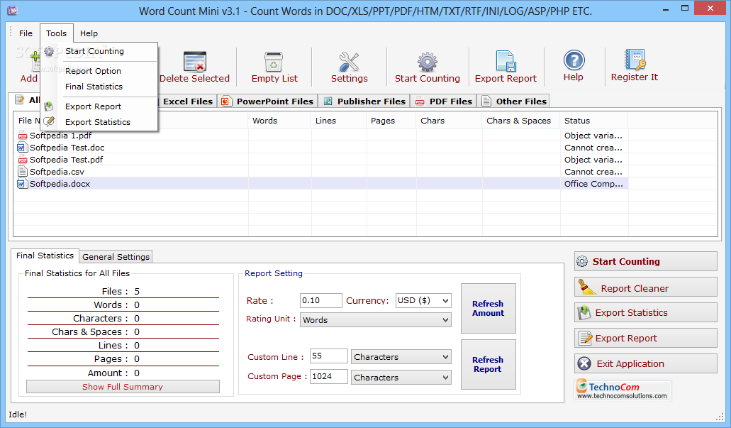Click the gear icon on side Start Counting button
731x428 pixels.
tap(582, 261)
